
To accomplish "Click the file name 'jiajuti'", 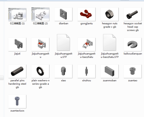I will coord(17,54).
